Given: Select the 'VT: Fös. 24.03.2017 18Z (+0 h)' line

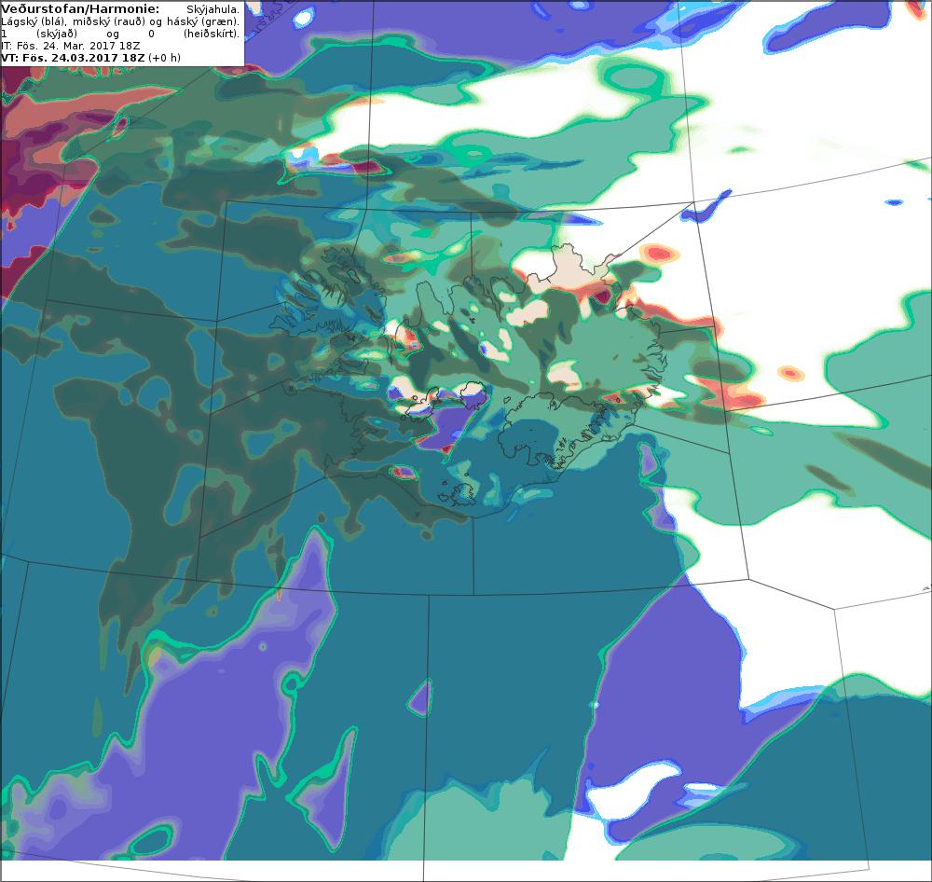Looking at the screenshot, I should click(x=91, y=58).
